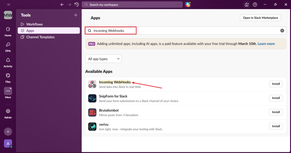Screen dimensions: 291x153
Task: Open the More ellipsis in the sidebar
Action: coord(8,93)
